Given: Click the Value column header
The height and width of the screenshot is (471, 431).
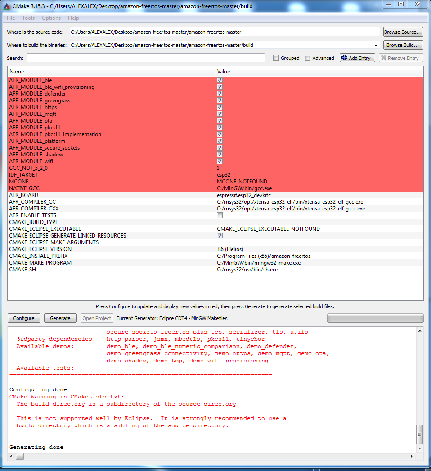Looking at the screenshot, I should tap(319, 72).
